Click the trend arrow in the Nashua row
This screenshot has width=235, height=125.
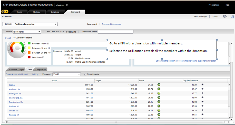point(202,114)
